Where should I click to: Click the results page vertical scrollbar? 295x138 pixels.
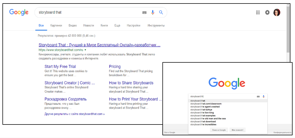tap(288, 29)
